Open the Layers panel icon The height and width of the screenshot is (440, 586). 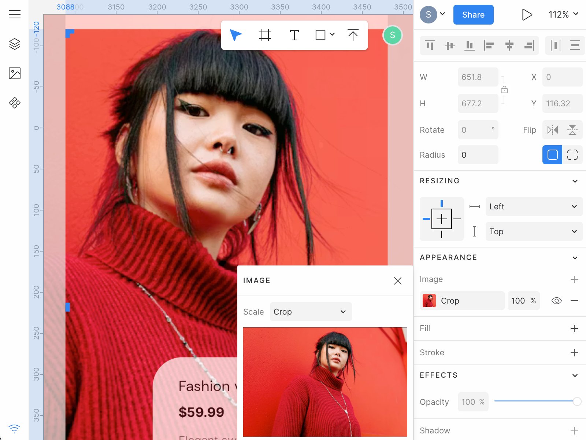(14, 44)
